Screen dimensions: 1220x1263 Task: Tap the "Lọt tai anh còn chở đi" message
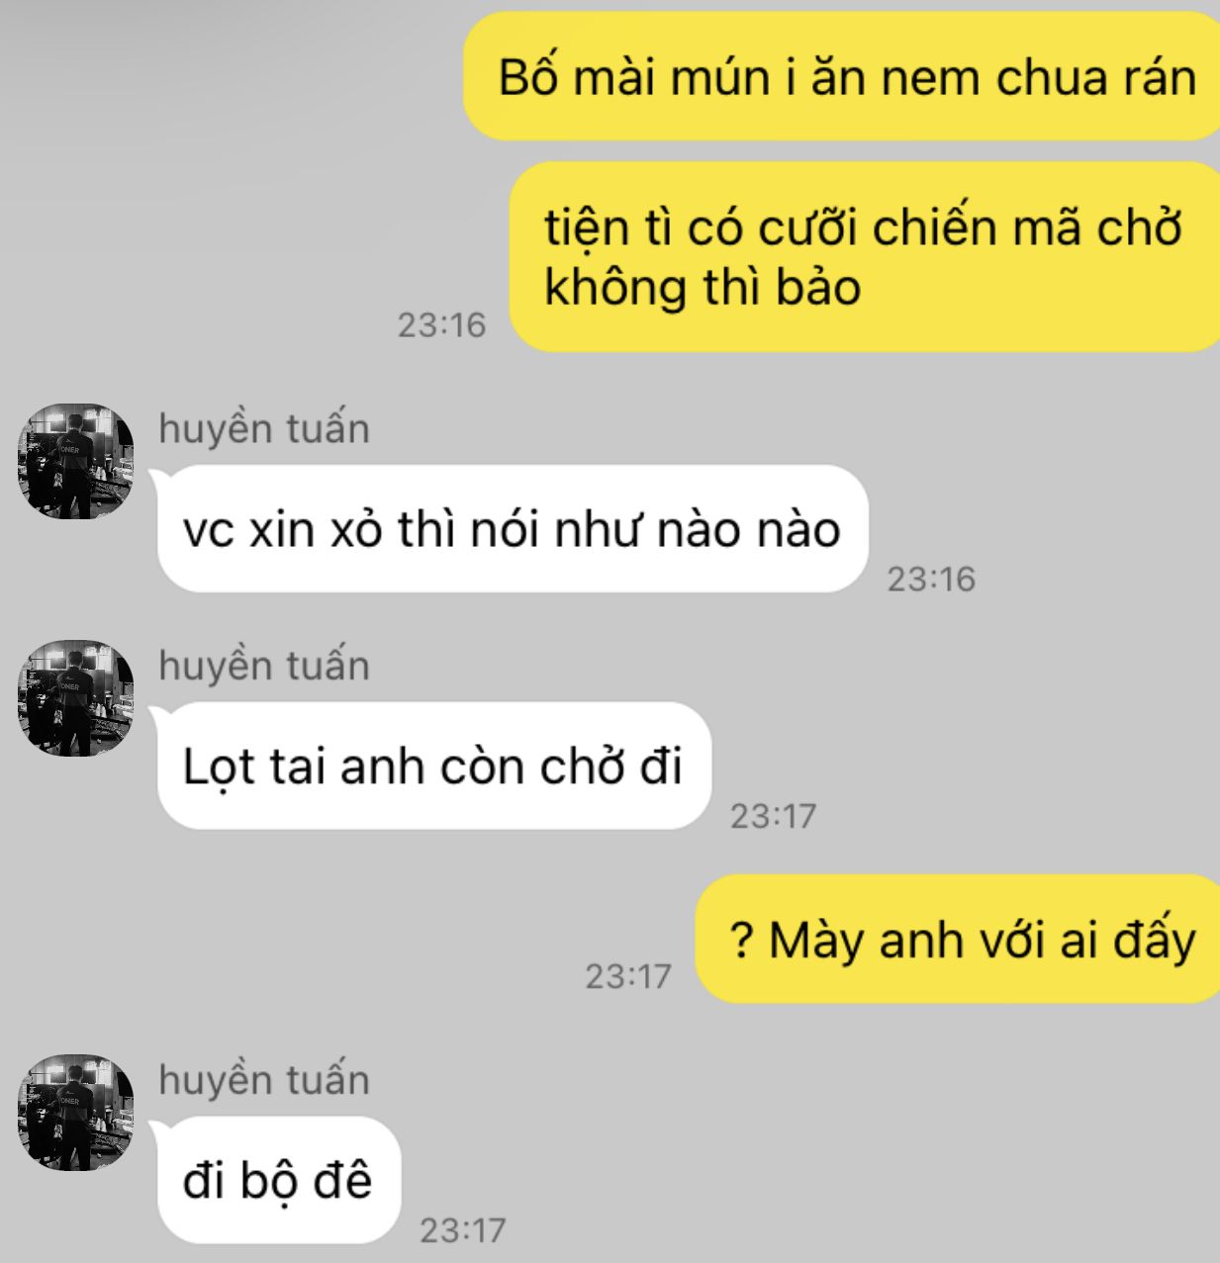[x=434, y=767]
